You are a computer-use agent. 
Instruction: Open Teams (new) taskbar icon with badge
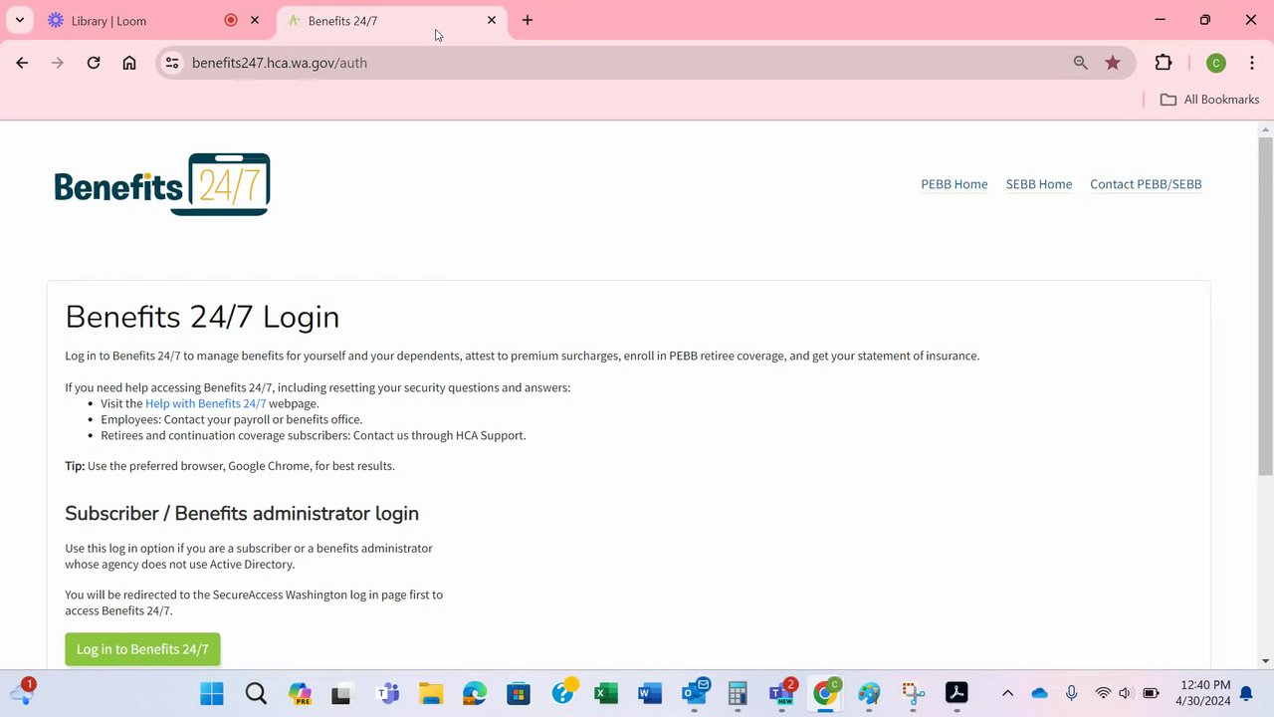(781, 693)
